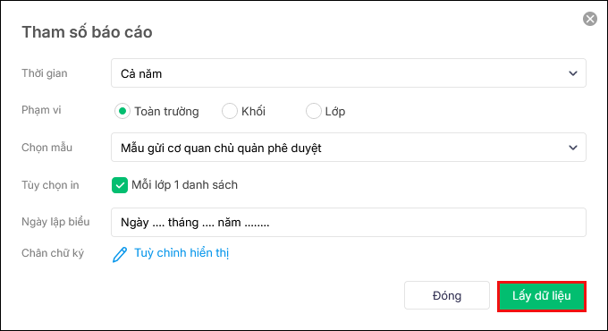Screen dimensions: 608x331
Task: Open the Mẫu gửi cơ quan chủ quản dropdown
Action: point(348,148)
